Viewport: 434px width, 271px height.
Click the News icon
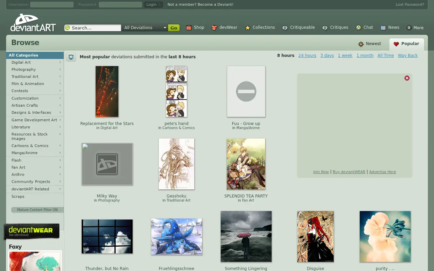coord(383,28)
